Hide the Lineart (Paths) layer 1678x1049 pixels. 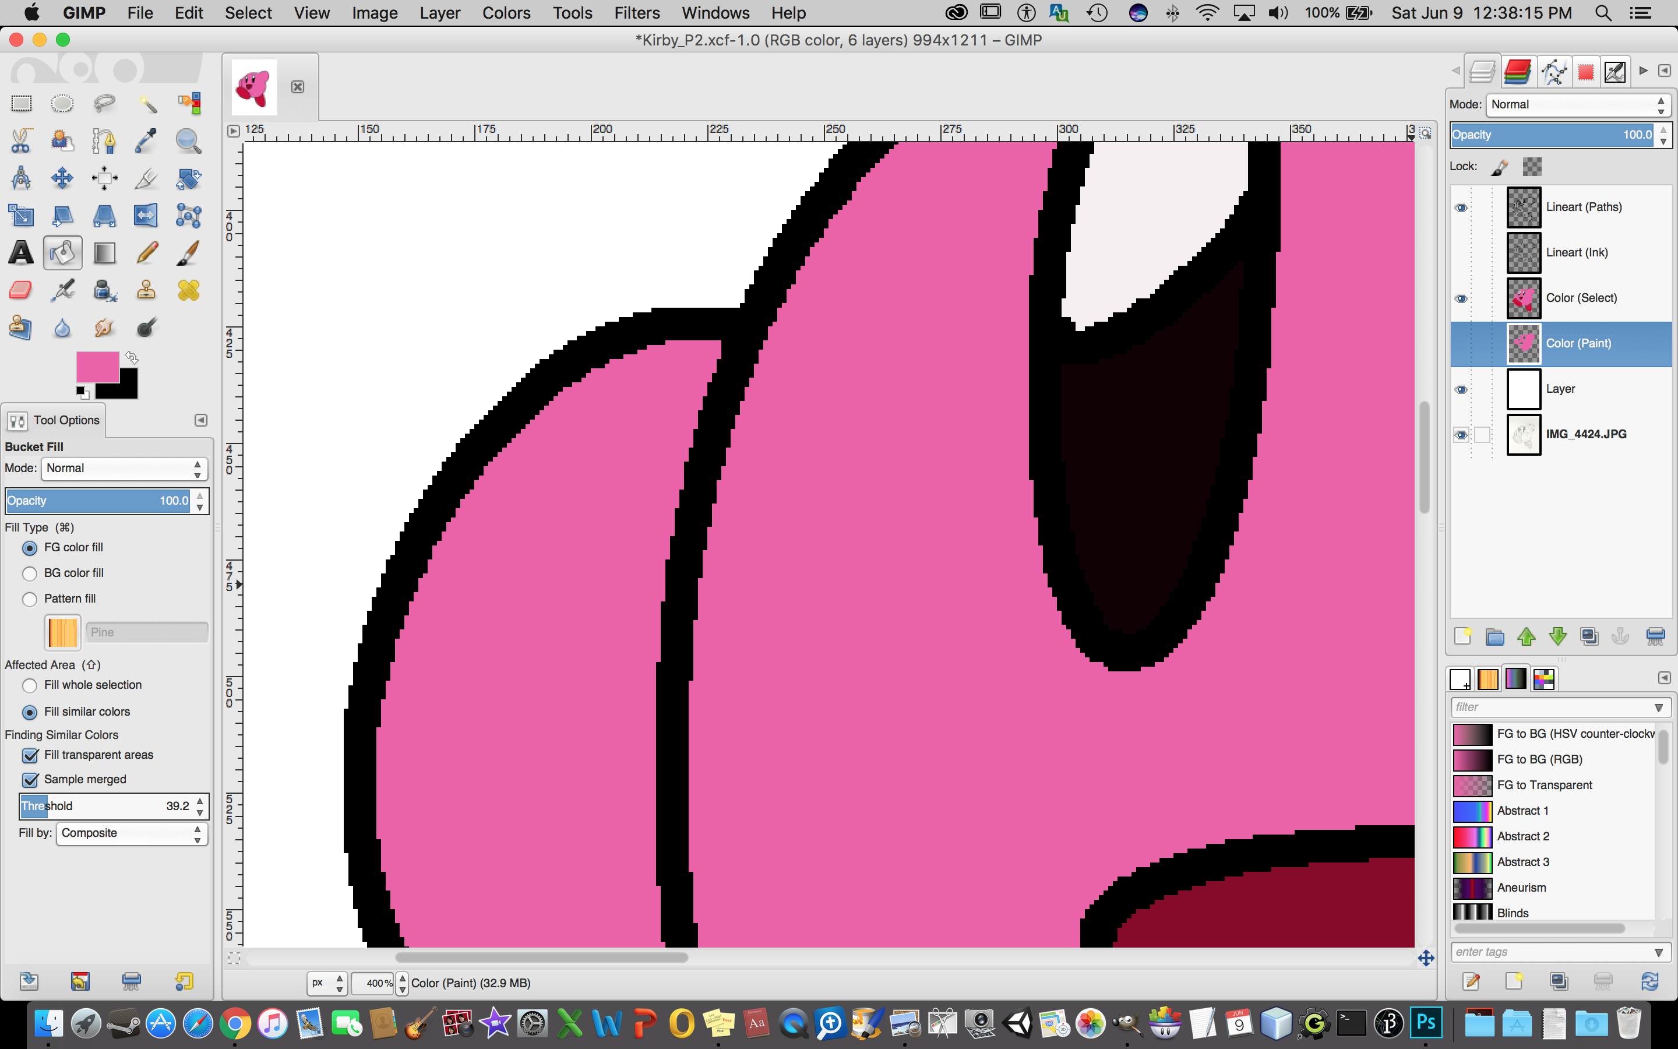(1461, 207)
